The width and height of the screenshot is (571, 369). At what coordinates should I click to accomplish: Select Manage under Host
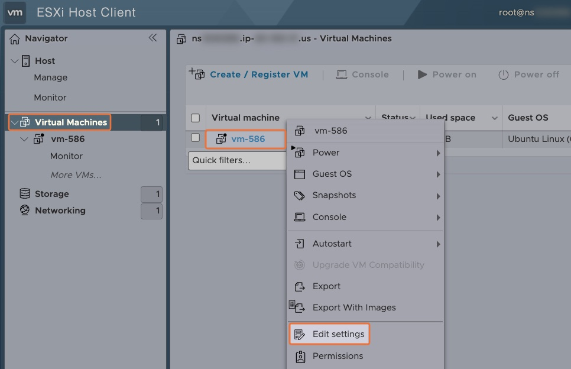(51, 77)
